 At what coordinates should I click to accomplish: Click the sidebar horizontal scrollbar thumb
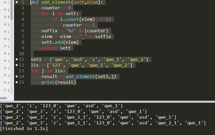[4, 98]
